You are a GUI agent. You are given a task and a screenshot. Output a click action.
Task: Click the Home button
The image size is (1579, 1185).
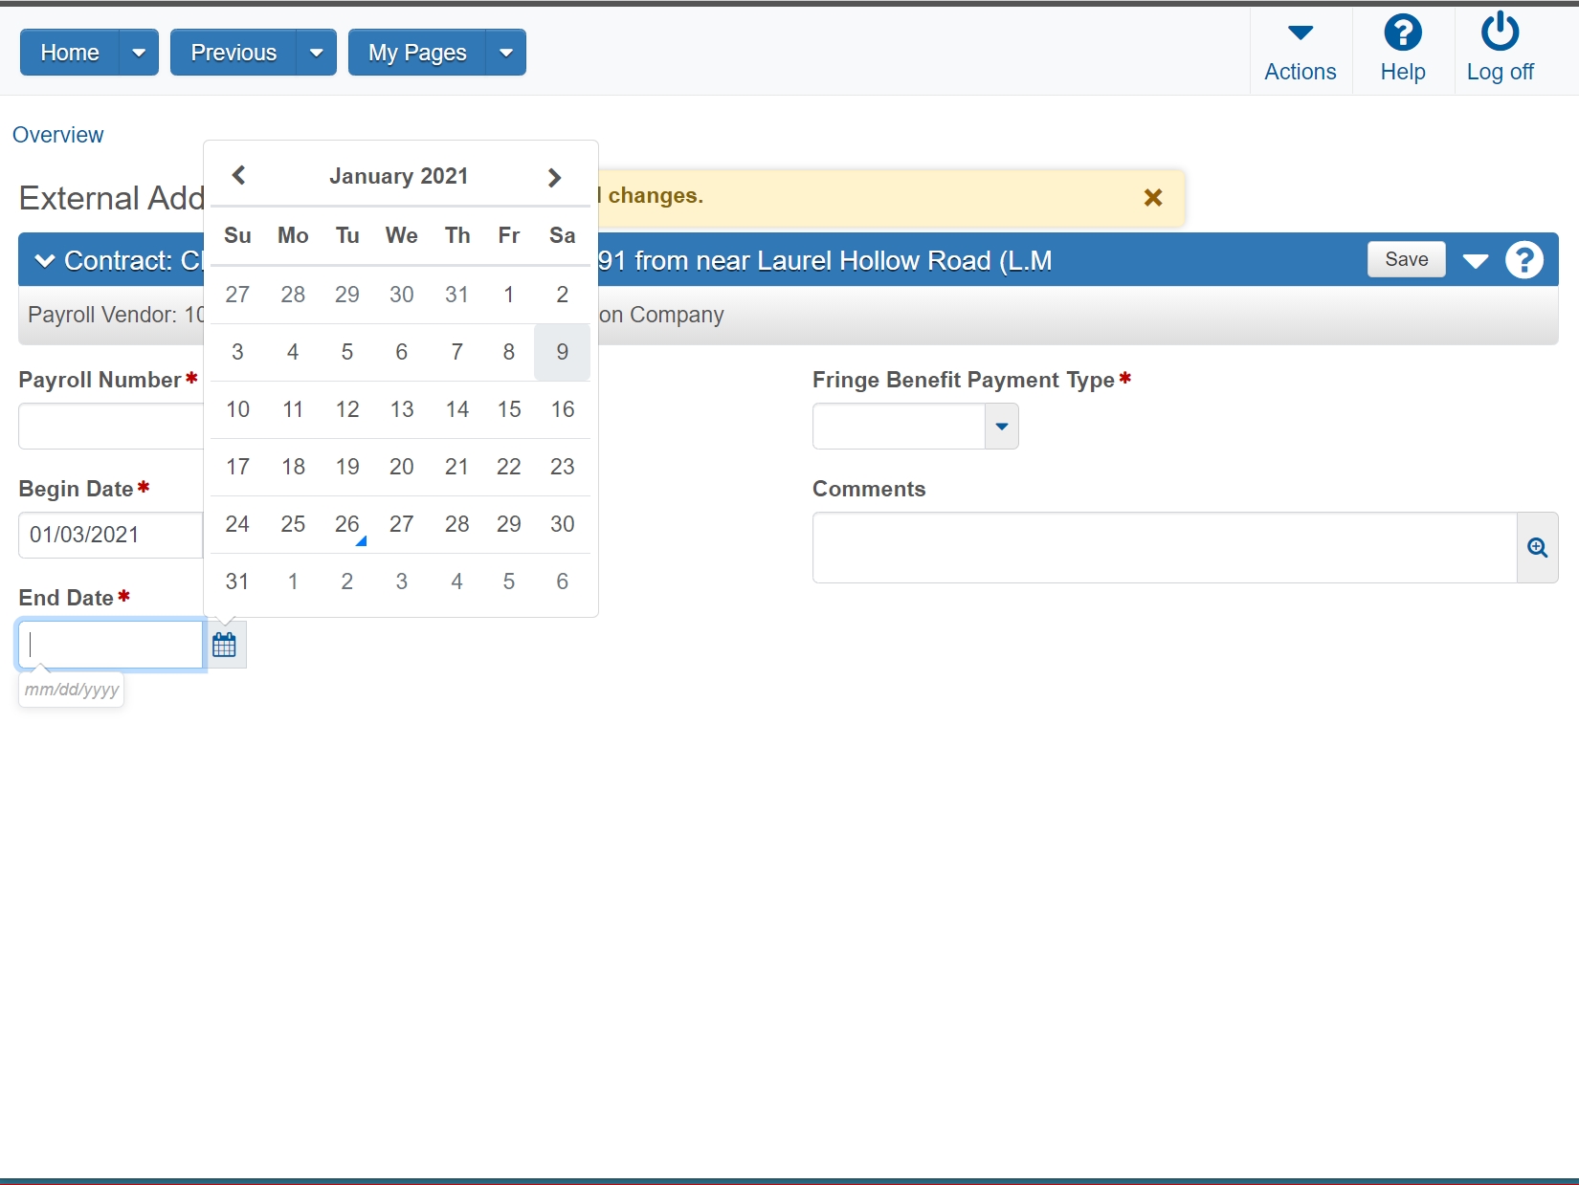coord(70,53)
